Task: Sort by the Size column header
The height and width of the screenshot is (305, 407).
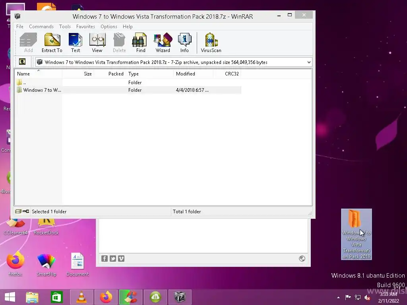Action: (x=78, y=73)
